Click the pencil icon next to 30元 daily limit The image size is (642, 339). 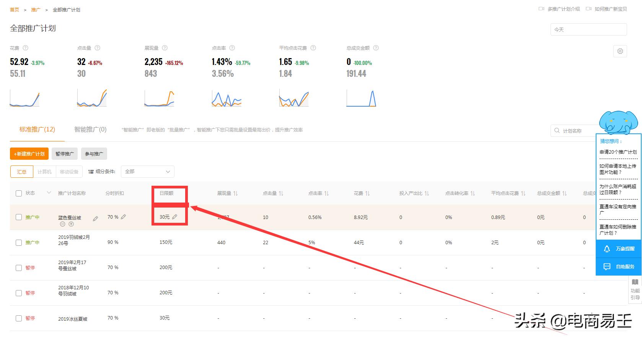click(x=175, y=217)
